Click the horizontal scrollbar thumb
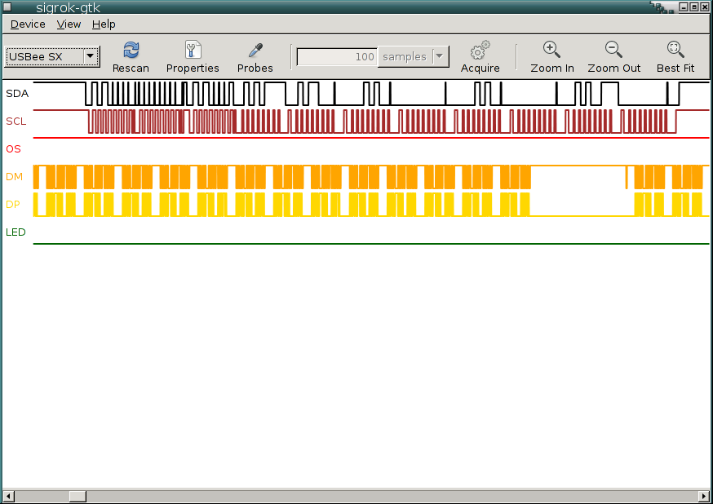Screen dimensions: 713x504 77,496
